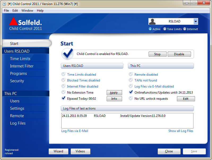Image resolution: width=212 pixels, height=160 pixels.
Task: Click 'Child Control is enabled for RSLOAD.' text
Action: click(x=103, y=54)
